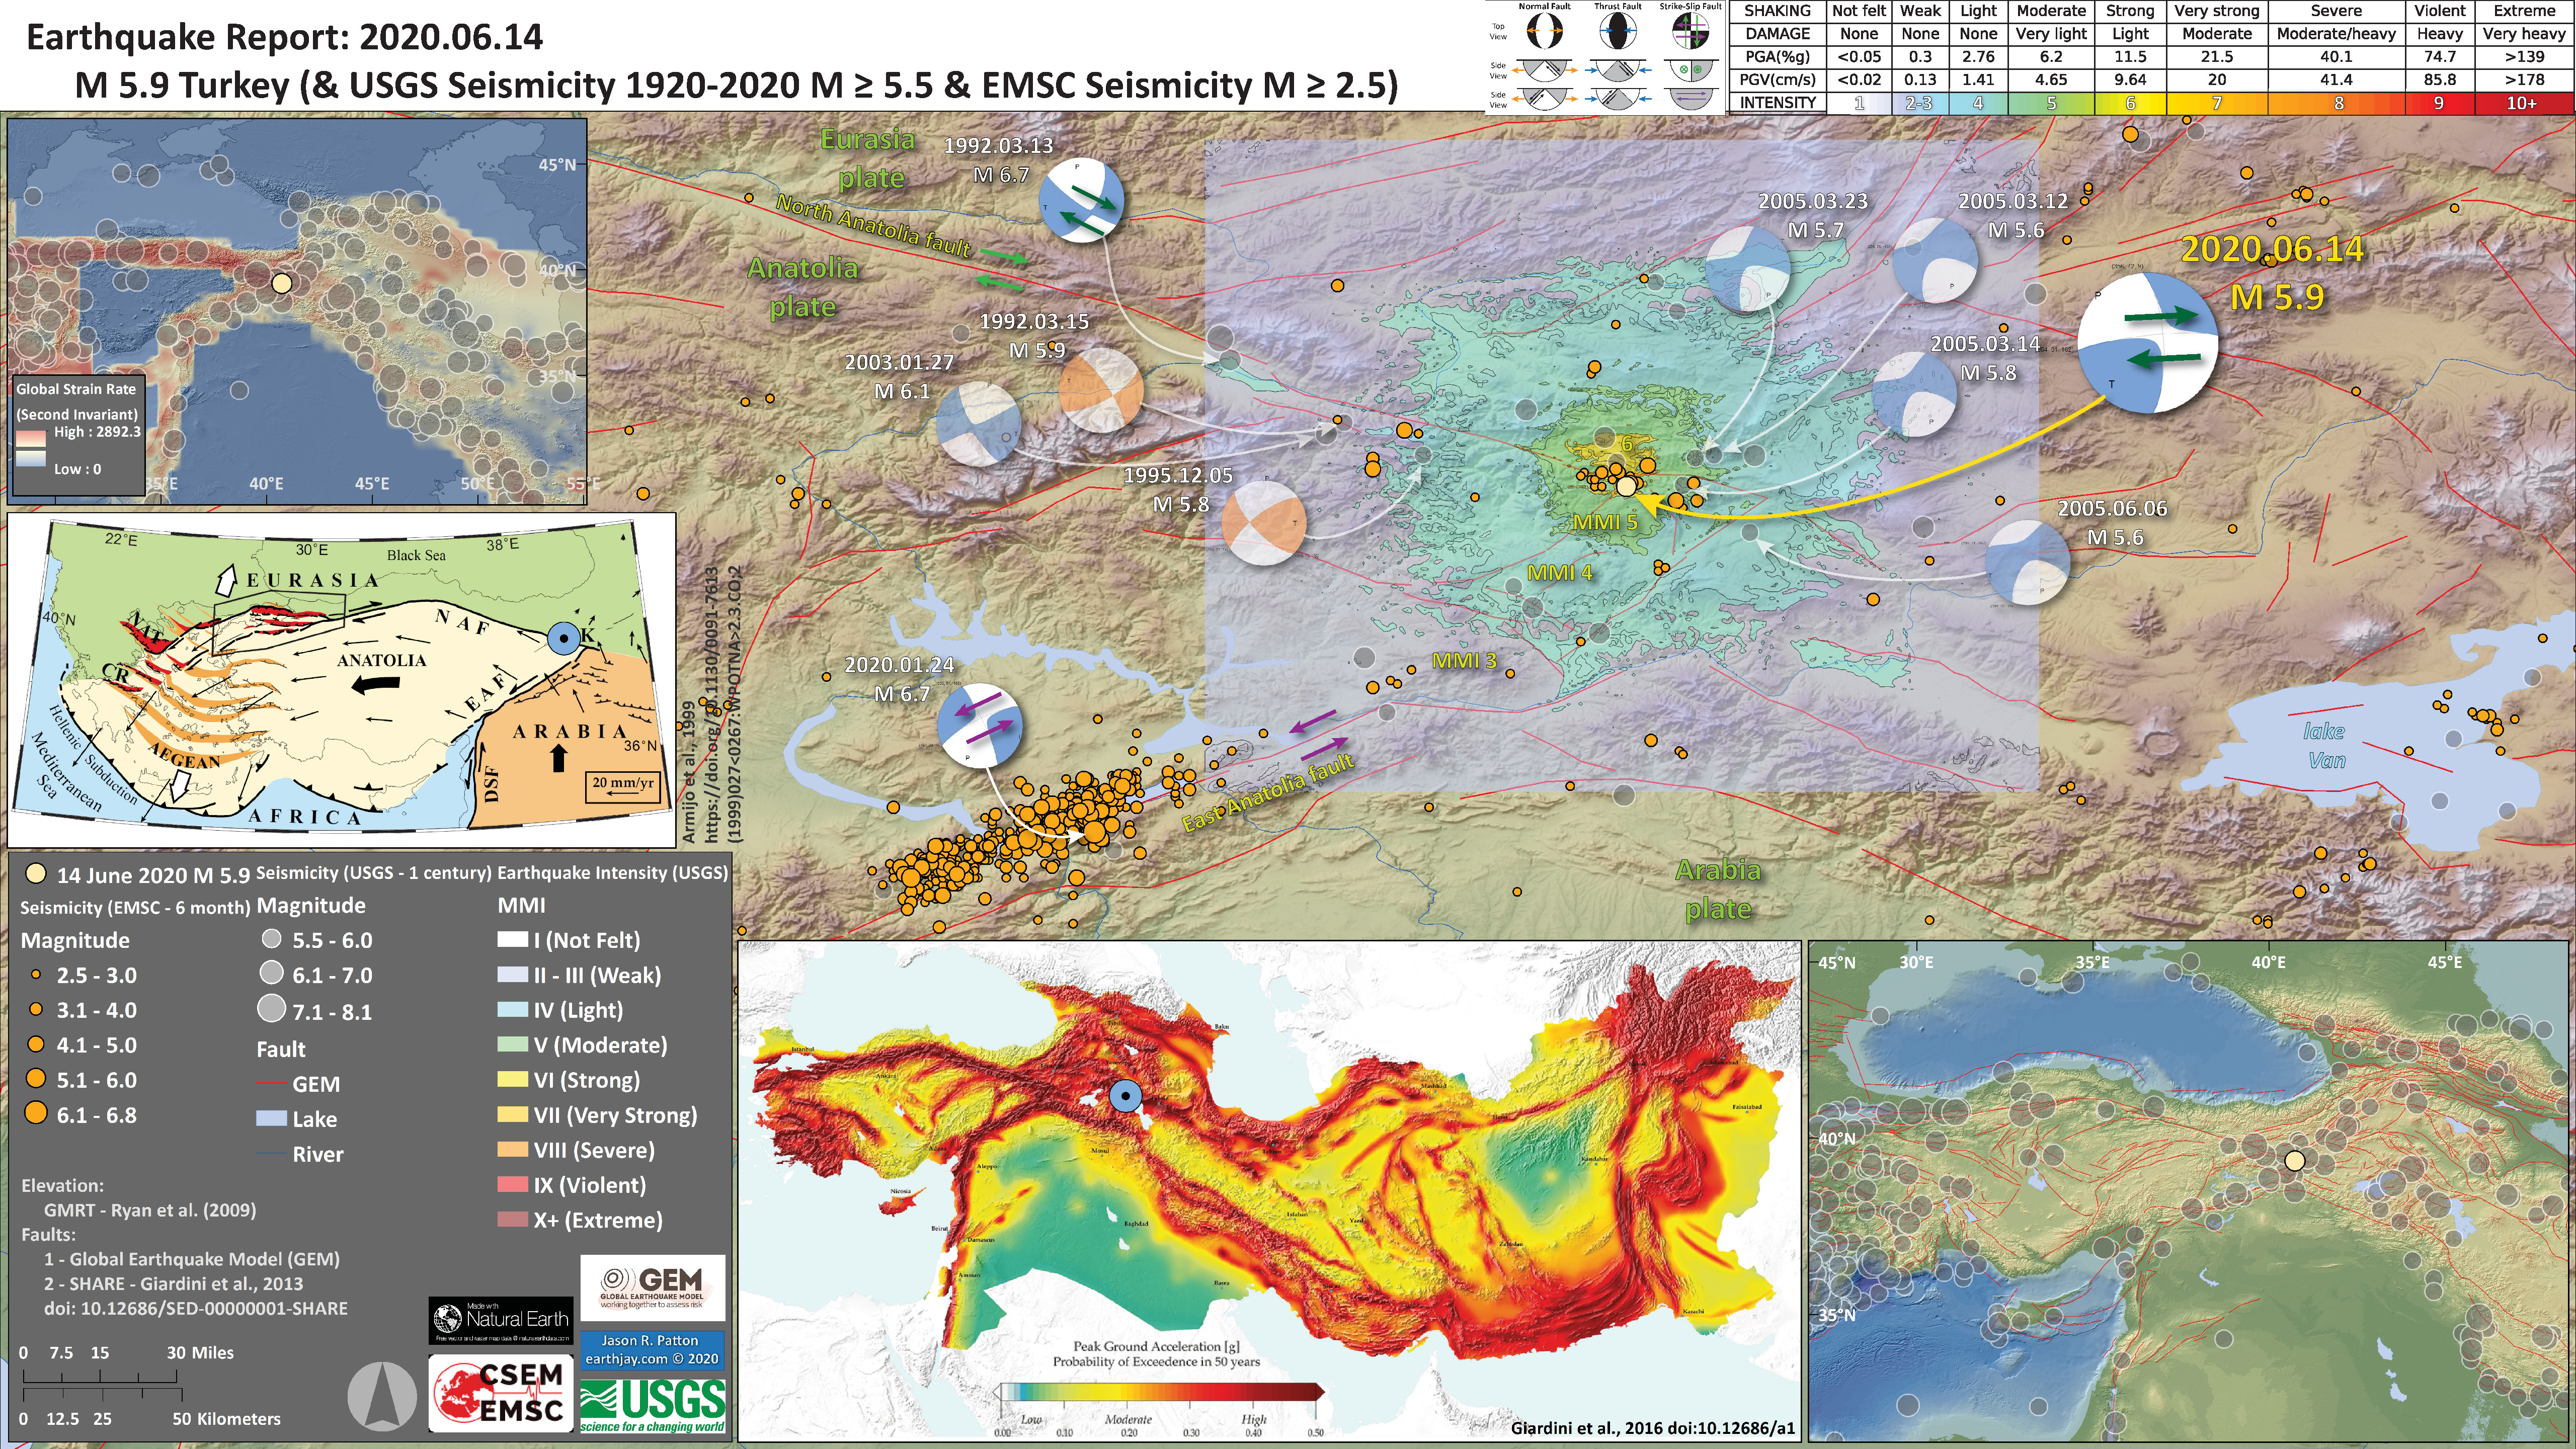Click the Lake Van label on map
Image resolution: width=2576 pixels, height=1449 pixels.
click(2325, 746)
